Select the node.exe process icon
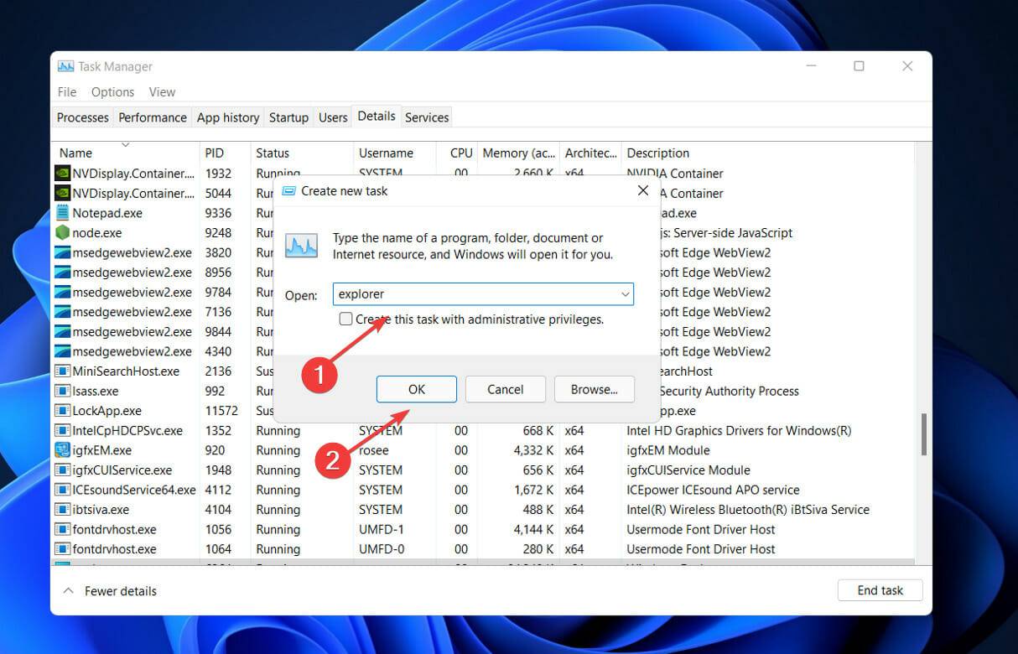This screenshot has height=654, width=1018. [x=62, y=232]
